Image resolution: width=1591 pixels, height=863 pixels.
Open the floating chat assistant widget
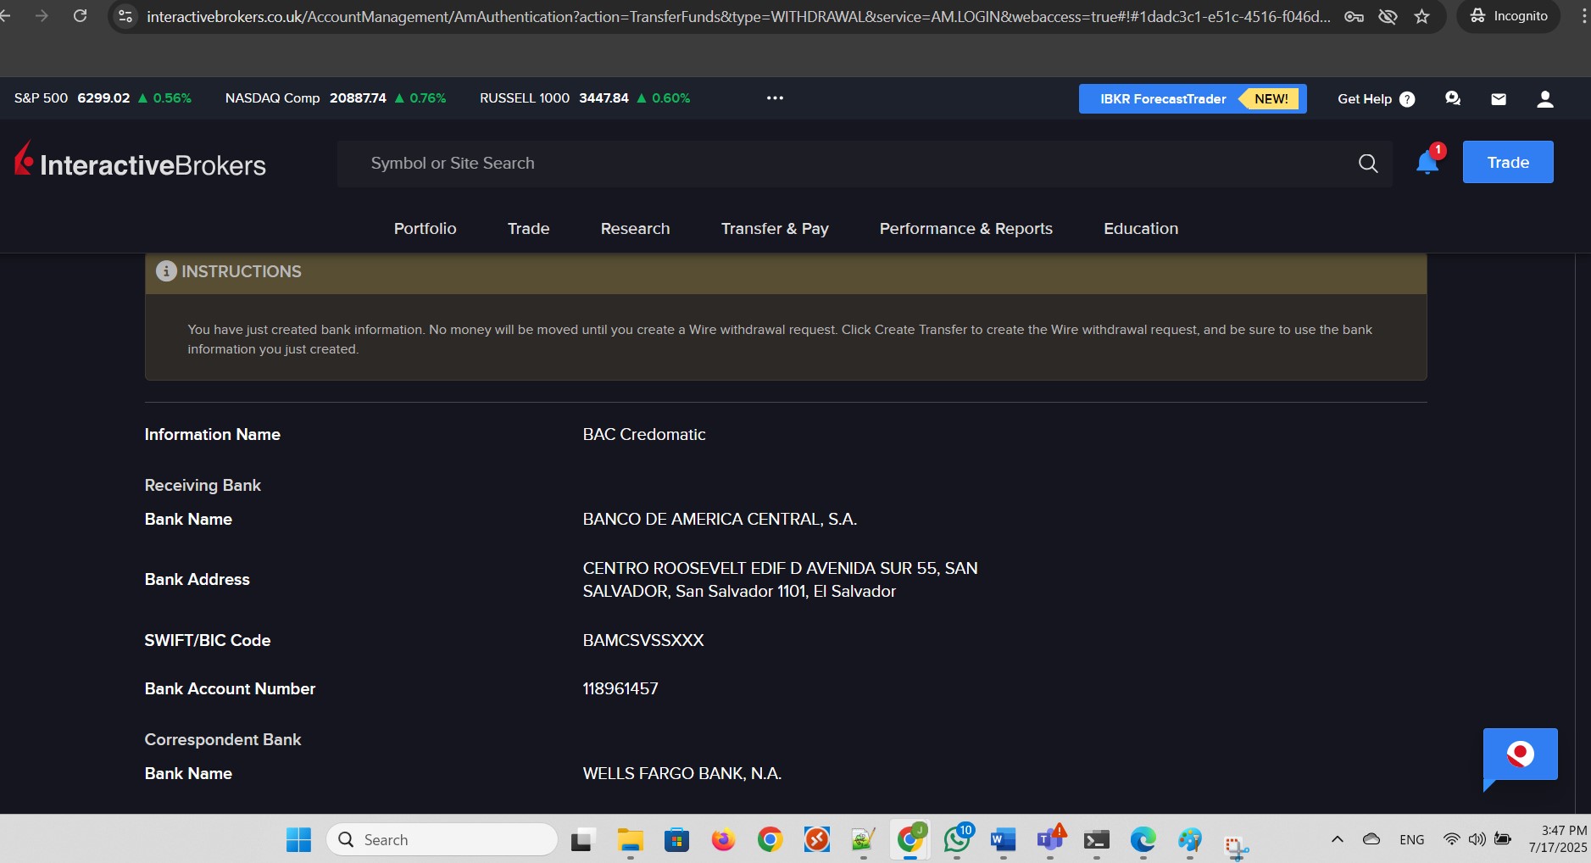(1520, 755)
